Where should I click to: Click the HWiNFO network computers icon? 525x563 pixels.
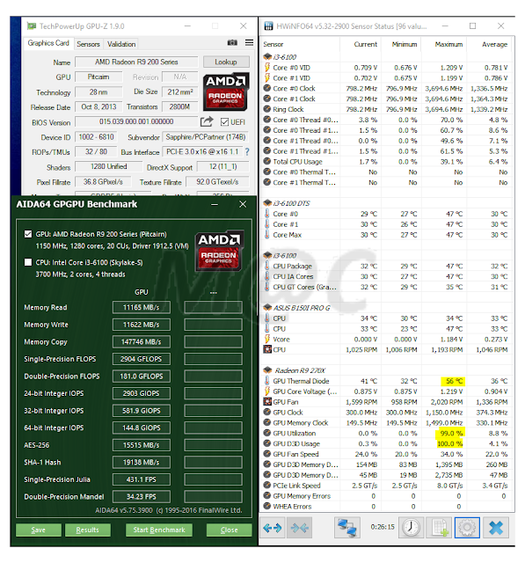pos(347,528)
